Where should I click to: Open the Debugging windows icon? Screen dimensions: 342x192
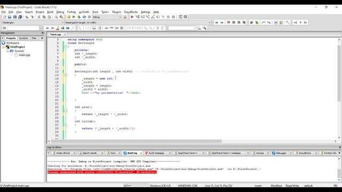click(181, 17)
